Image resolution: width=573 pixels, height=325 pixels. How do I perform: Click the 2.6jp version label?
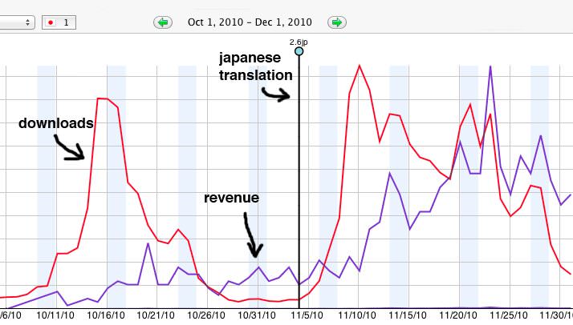[299, 40]
